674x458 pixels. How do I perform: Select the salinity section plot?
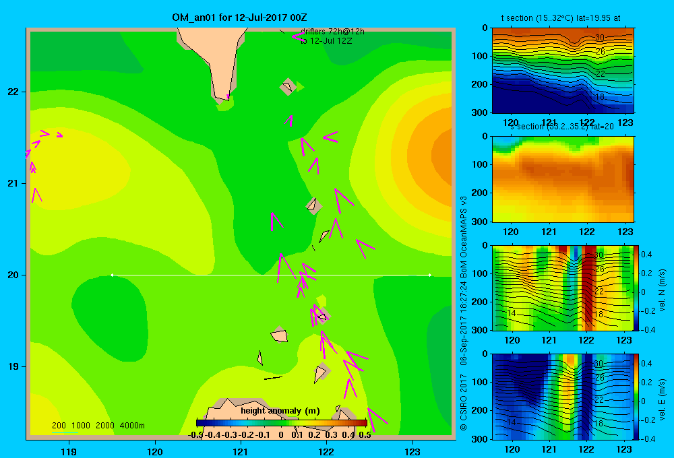[563, 179]
